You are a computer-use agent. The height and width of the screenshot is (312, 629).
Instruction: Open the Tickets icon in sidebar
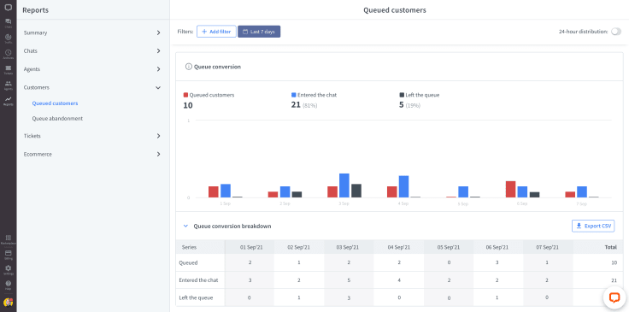click(8, 69)
